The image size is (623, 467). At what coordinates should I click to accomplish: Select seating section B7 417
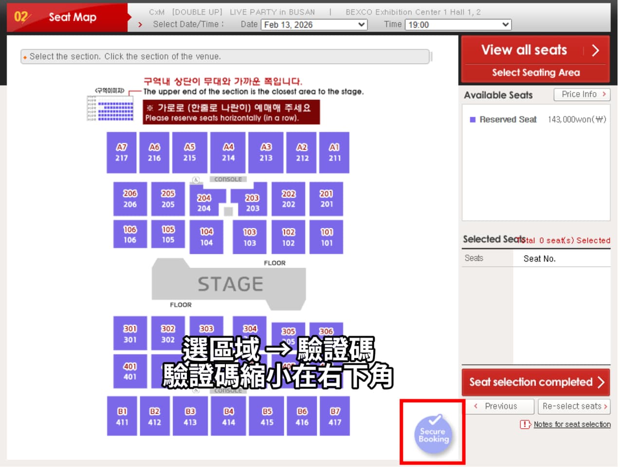(x=335, y=416)
